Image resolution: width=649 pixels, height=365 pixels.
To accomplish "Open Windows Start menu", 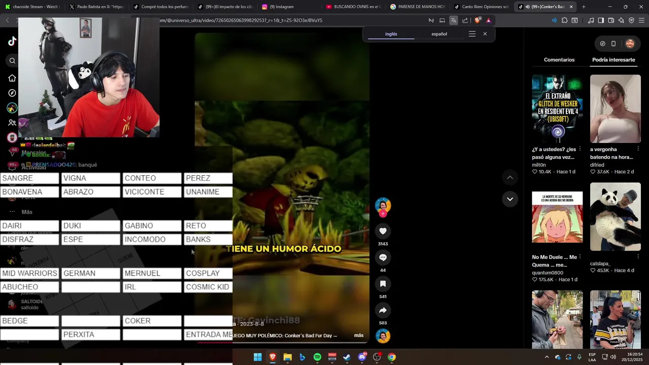I will [258, 357].
